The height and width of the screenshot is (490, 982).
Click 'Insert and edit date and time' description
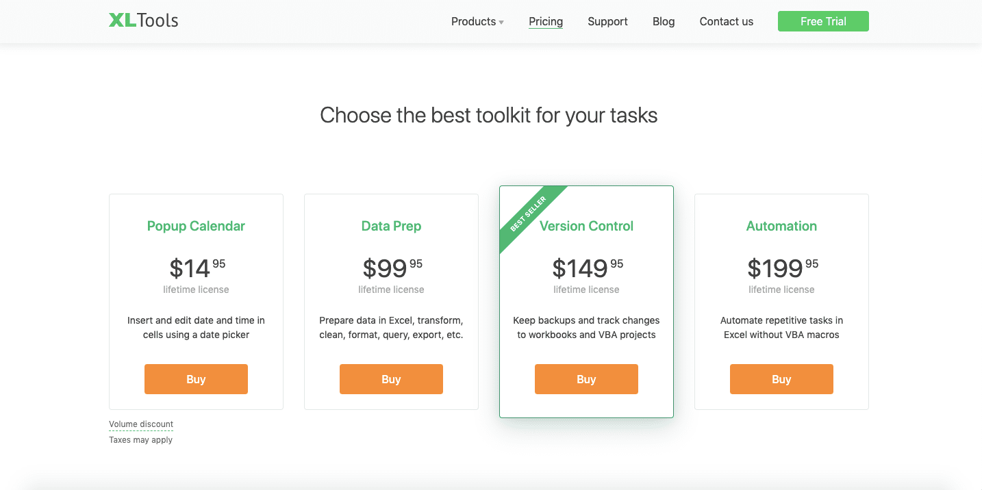(196, 327)
